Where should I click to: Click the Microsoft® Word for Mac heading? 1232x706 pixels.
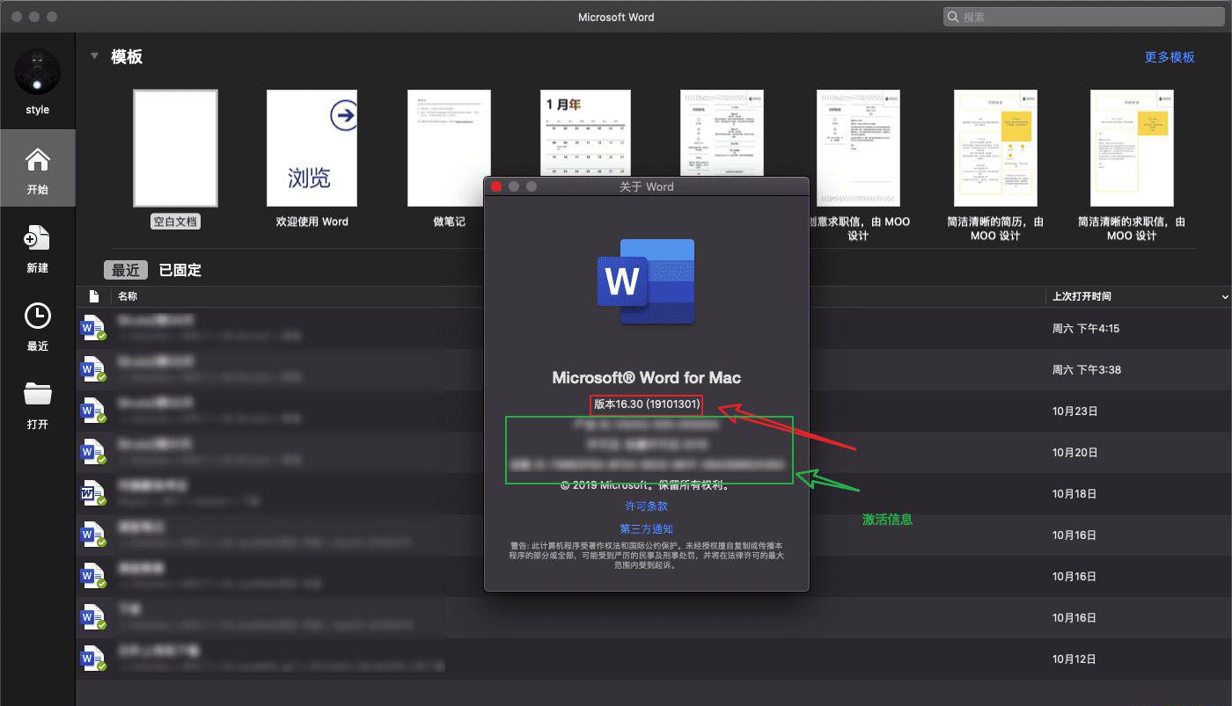[647, 378]
